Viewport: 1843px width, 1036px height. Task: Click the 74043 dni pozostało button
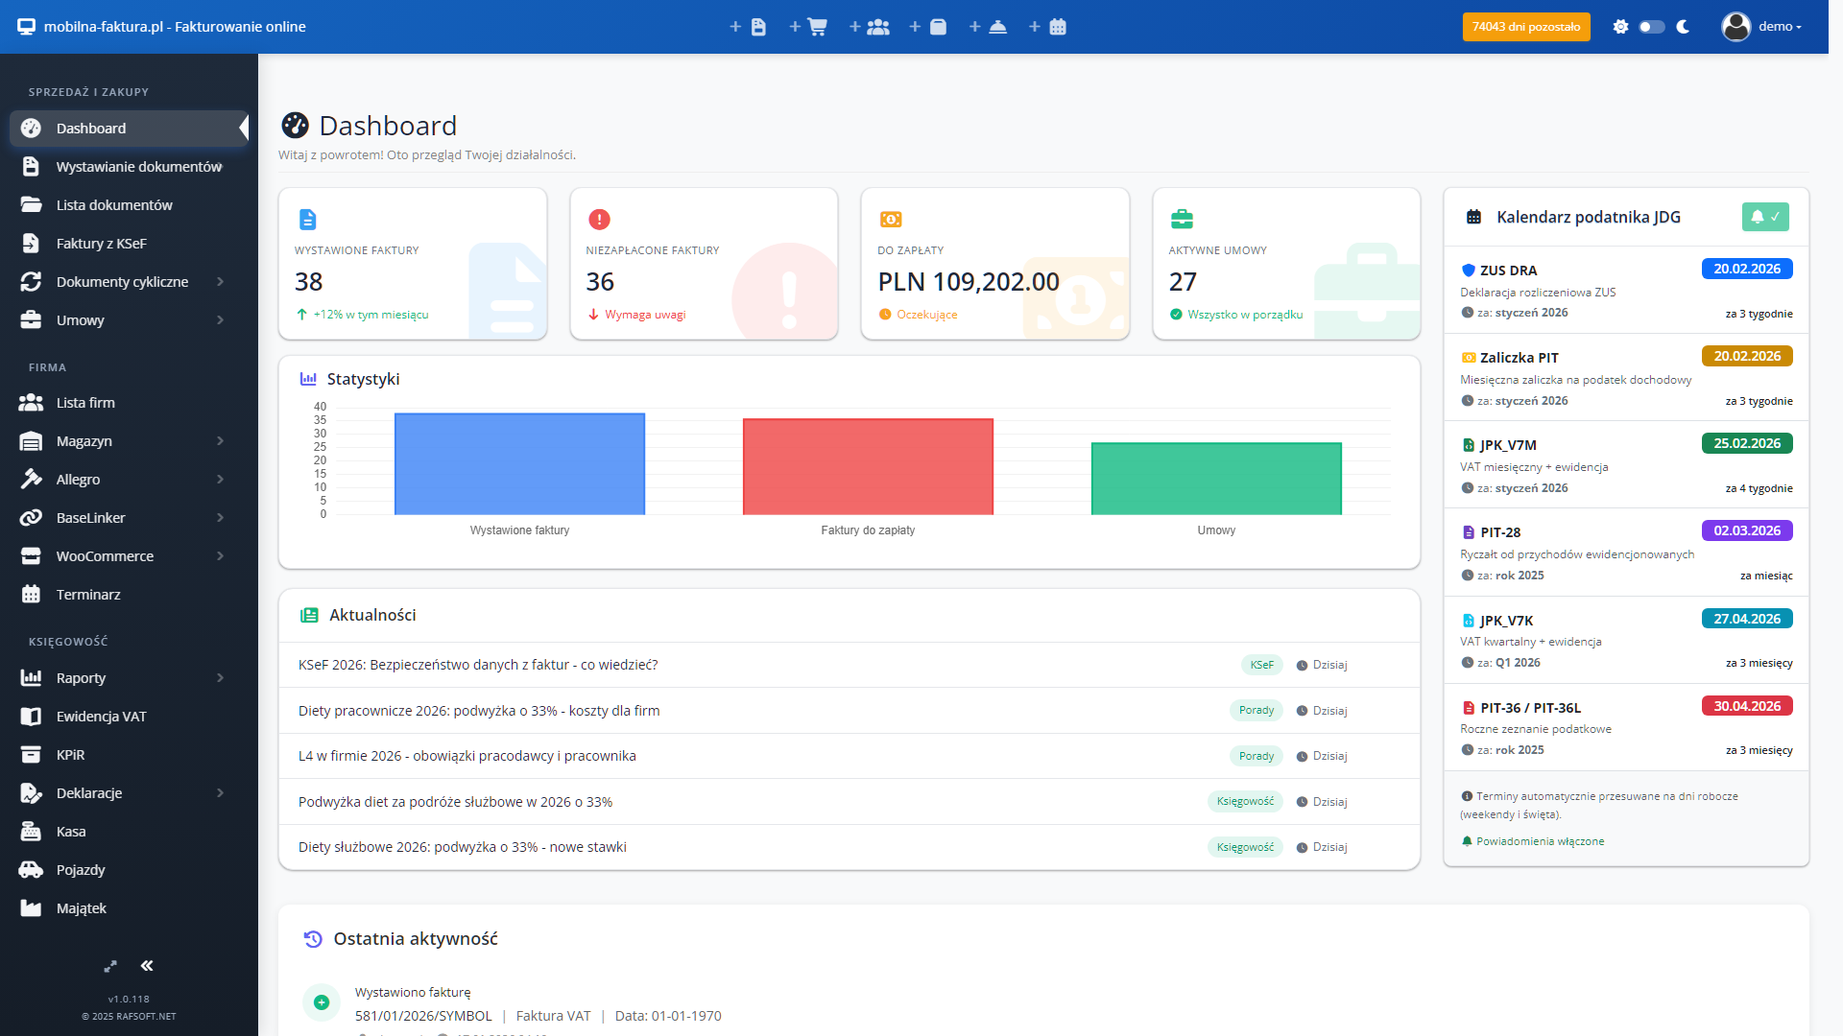pyautogui.click(x=1525, y=27)
